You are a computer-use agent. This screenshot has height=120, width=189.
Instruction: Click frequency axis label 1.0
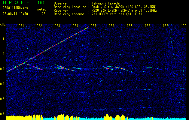2,54
